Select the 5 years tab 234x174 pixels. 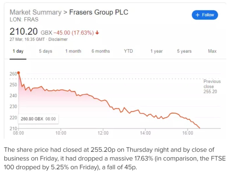[184, 51]
